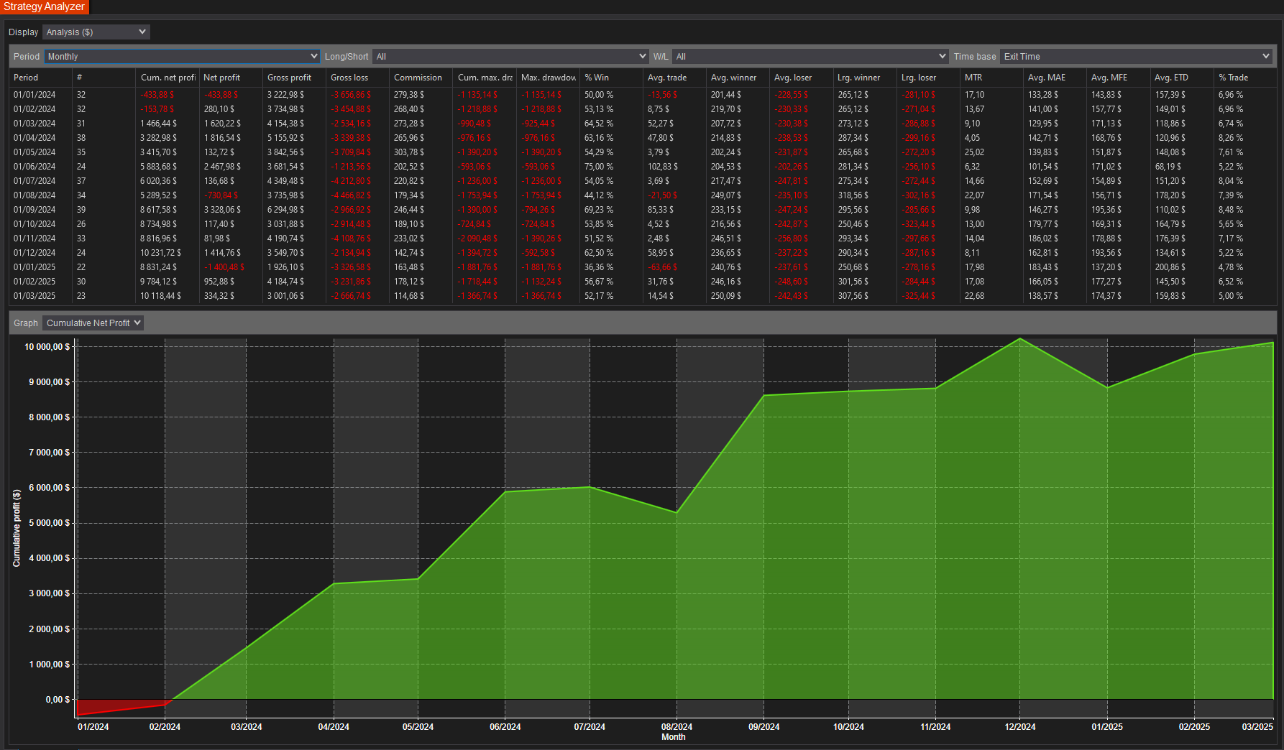Viewport: 1284px width, 750px height.
Task: Sort by % Trade column header
Action: click(x=1244, y=78)
